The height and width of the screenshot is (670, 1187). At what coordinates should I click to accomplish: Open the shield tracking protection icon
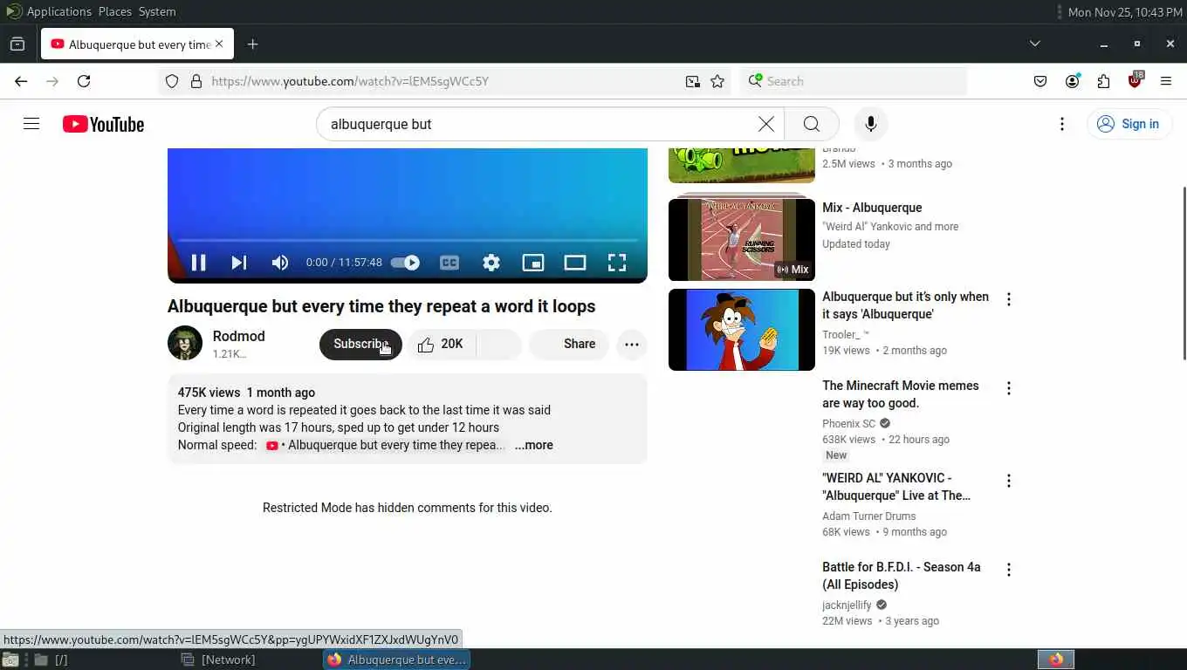[x=172, y=81]
